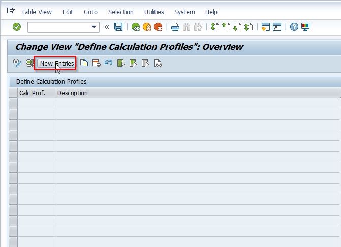Click the first row Description cell
This screenshot has width=341, height=247.
click(x=198, y=103)
